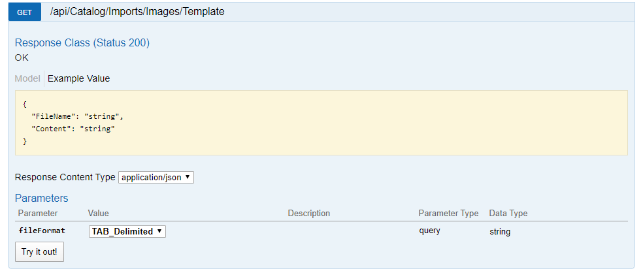
Task: Select the Example Value tab
Action: (x=79, y=78)
